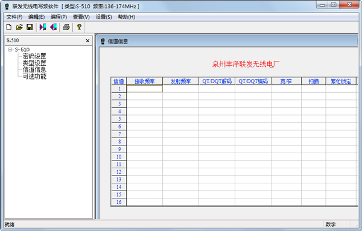Screen dimensions: 362x231
Task: Open a file with the folder icon
Action: tap(19, 27)
